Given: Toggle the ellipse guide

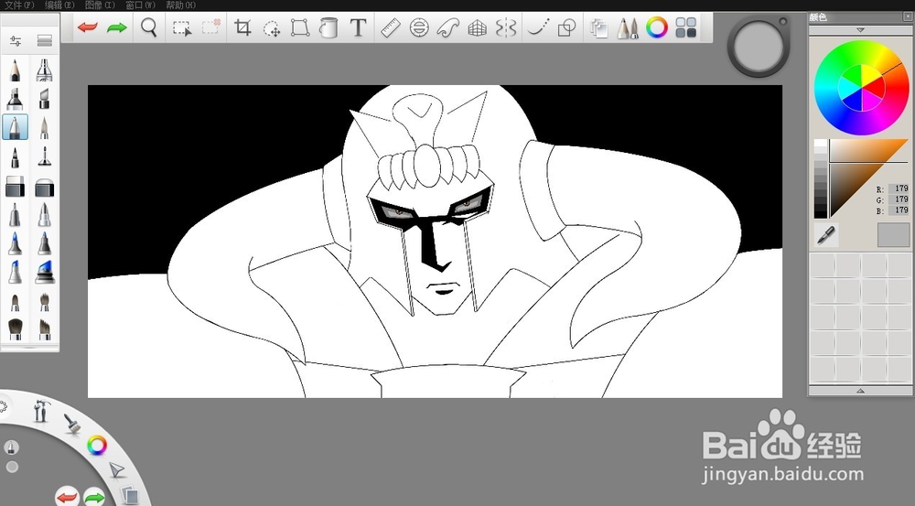Looking at the screenshot, I should [419, 27].
